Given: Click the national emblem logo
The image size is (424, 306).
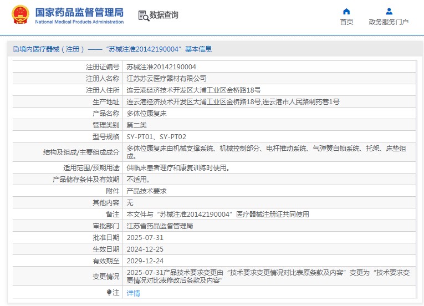Looking at the screenshot, I should (x=21, y=15).
